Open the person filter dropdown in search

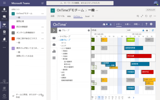[144, 30]
